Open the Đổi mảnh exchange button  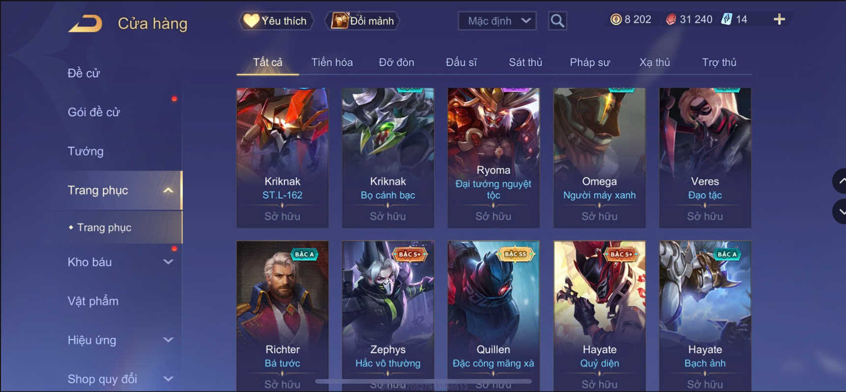[363, 21]
